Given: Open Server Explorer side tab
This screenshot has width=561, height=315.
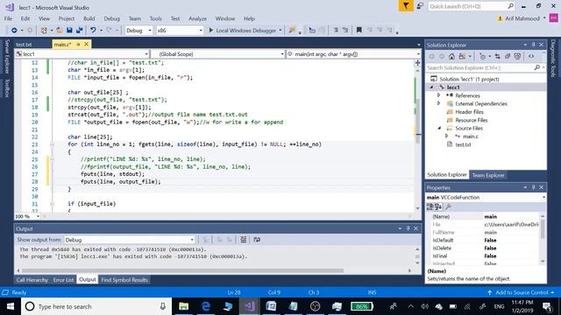Looking at the screenshot, I should (6, 56).
